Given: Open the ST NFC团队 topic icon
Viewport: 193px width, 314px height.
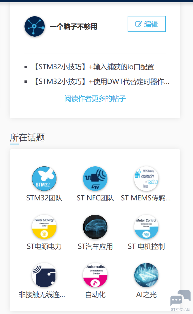Looking at the screenshot, I should [95, 179].
